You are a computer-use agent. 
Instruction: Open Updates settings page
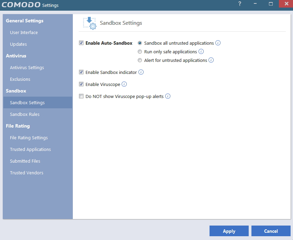pyautogui.click(x=18, y=44)
